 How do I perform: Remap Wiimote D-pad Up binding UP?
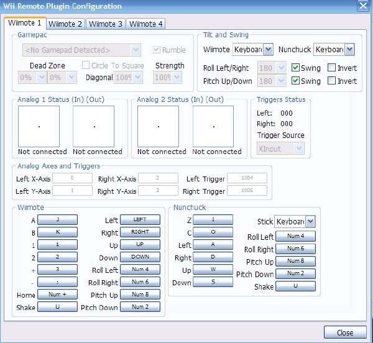(140, 245)
